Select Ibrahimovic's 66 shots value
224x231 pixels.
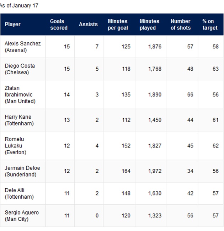190,95
